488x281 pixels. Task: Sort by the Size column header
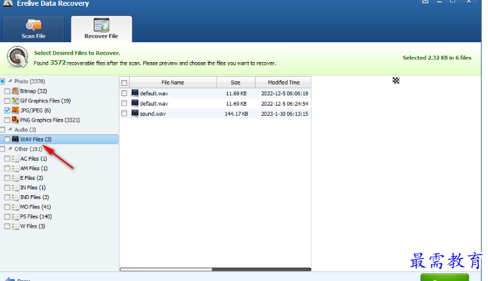click(236, 83)
